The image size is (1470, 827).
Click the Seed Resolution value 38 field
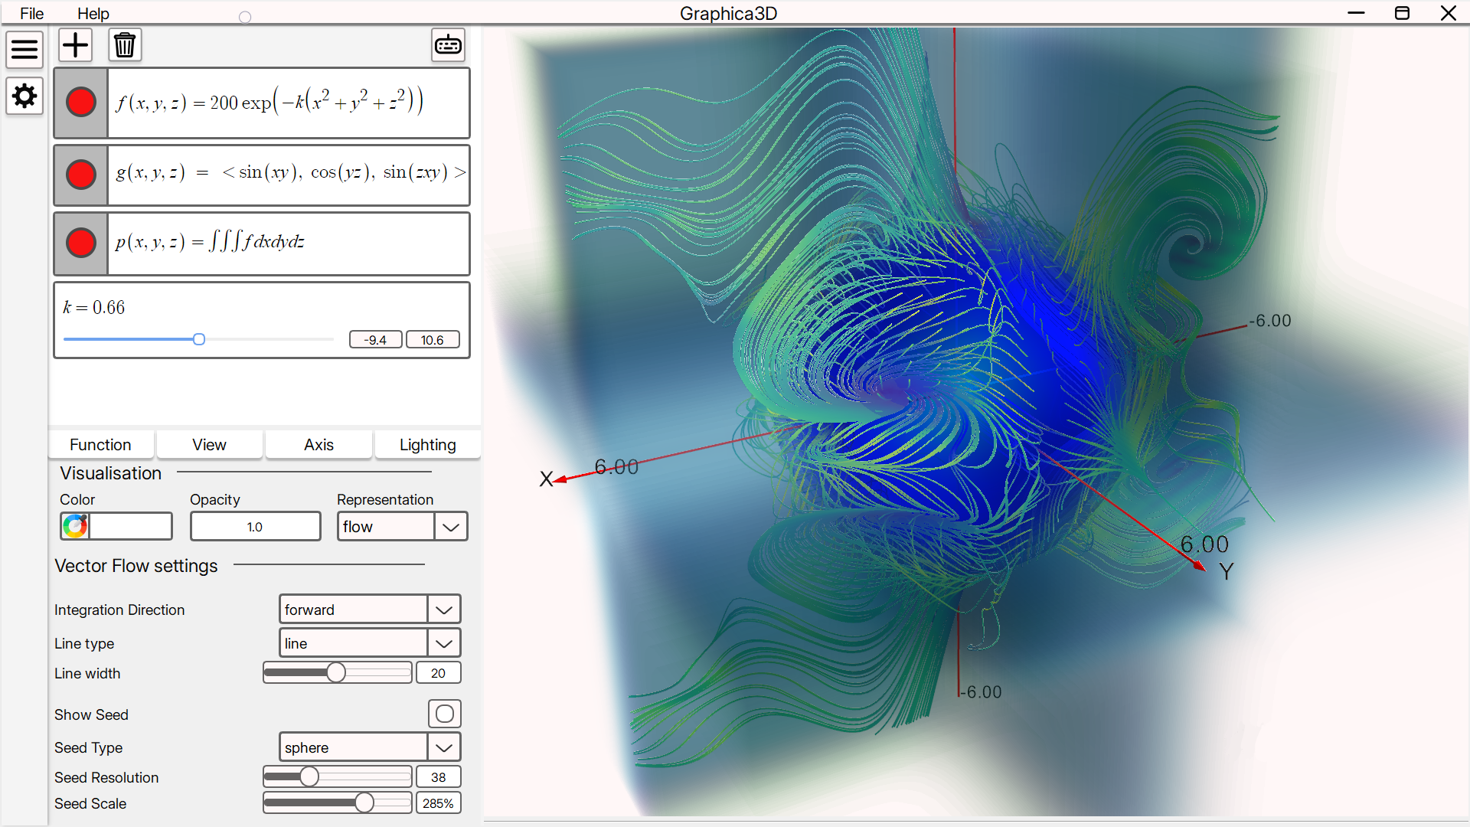pos(438,777)
